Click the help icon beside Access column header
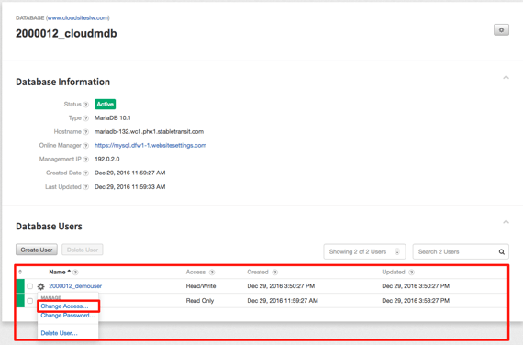This screenshot has width=523, height=345. (x=212, y=273)
